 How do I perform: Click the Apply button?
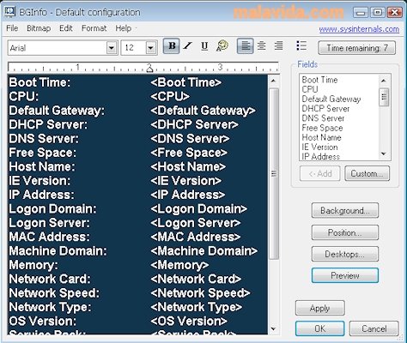click(320, 308)
